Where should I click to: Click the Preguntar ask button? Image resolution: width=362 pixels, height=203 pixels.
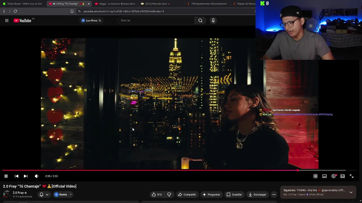211,195
